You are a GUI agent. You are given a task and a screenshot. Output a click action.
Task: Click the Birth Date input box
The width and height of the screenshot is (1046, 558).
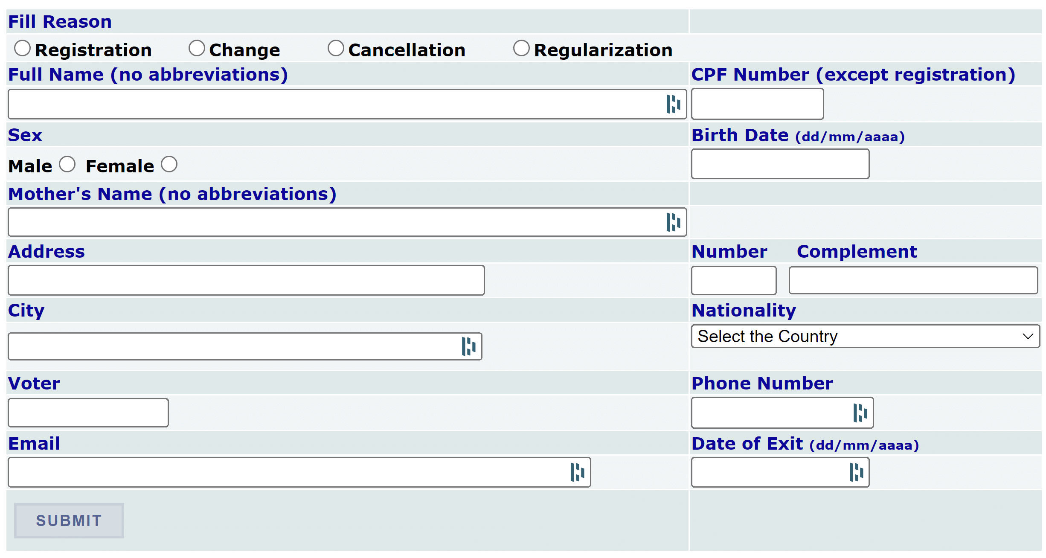(x=780, y=164)
